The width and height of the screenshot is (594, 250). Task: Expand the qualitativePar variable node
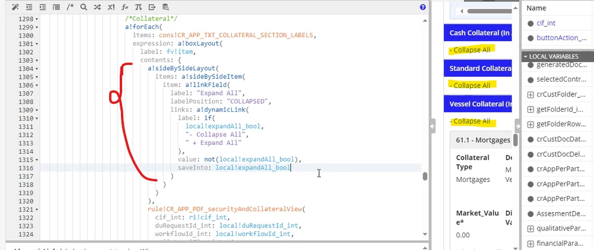click(531, 229)
